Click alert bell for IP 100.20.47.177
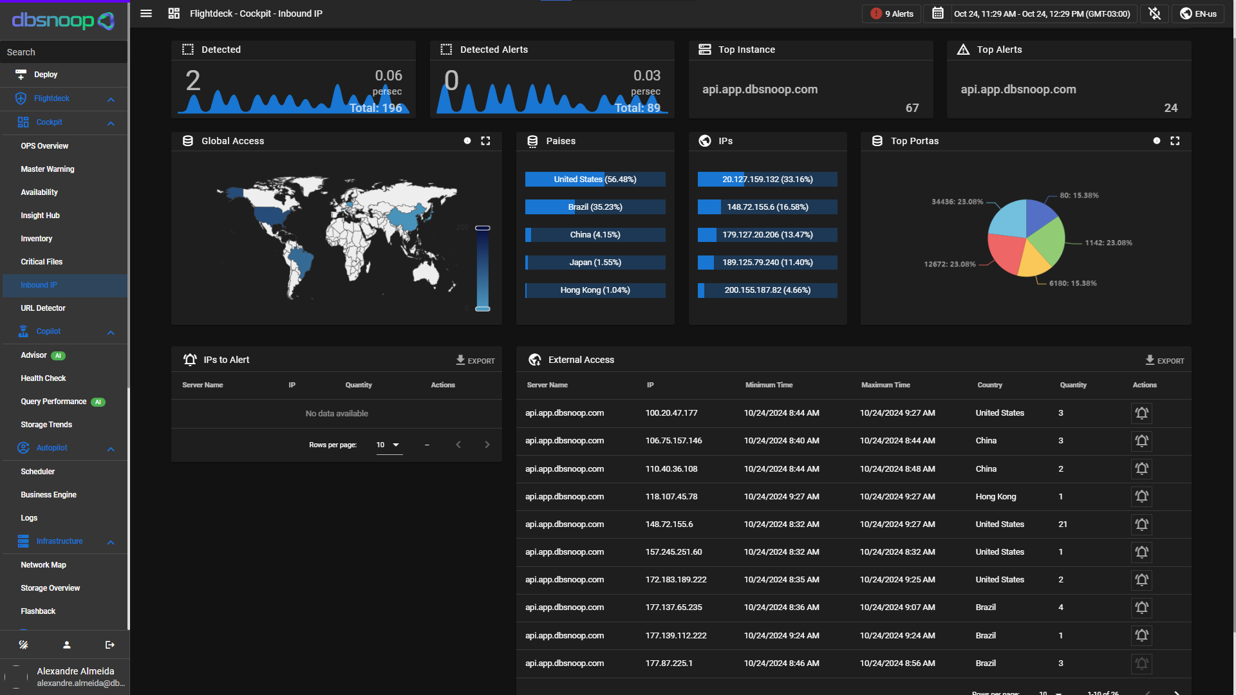The height and width of the screenshot is (695, 1236). point(1141,413)
